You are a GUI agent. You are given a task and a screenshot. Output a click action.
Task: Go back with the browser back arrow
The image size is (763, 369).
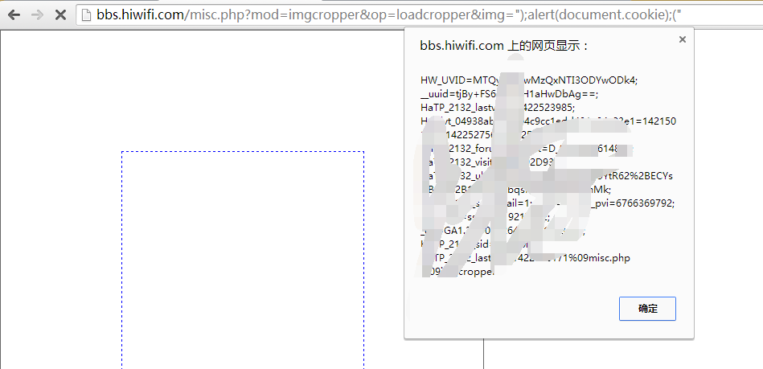14,15
